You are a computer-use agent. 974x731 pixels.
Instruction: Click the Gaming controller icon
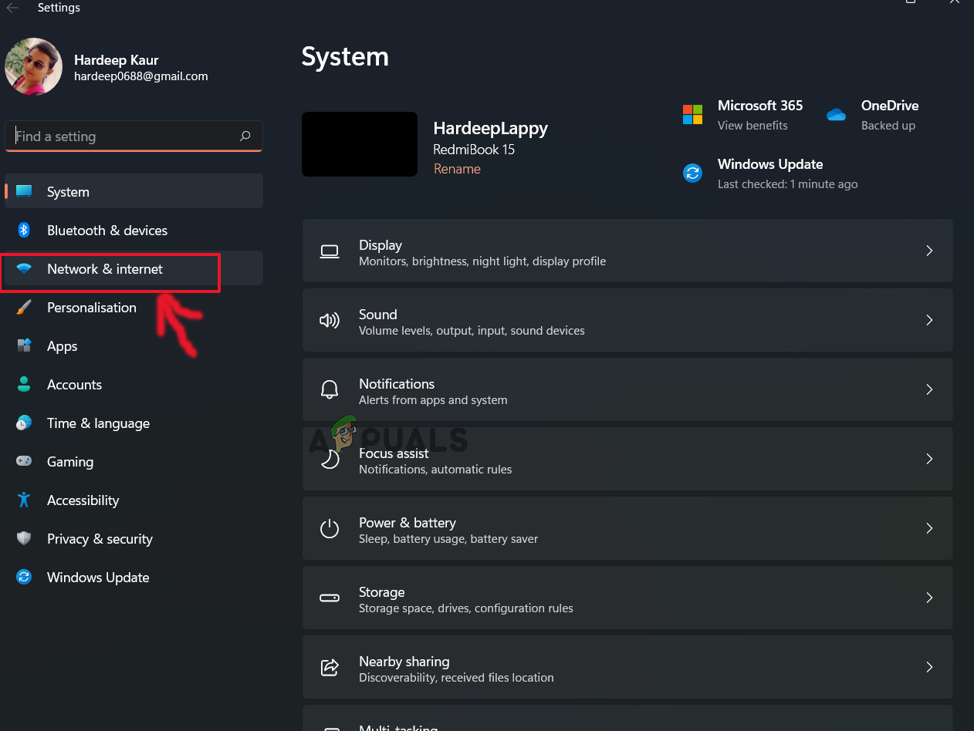[x=24, y=462]
